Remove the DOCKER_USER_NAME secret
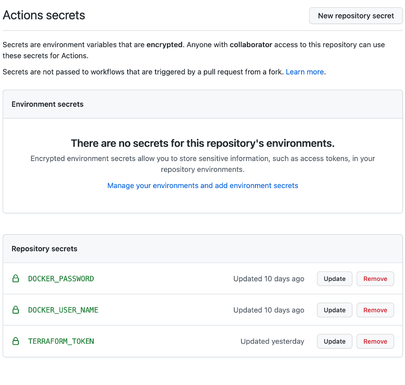 coord(375,310)
